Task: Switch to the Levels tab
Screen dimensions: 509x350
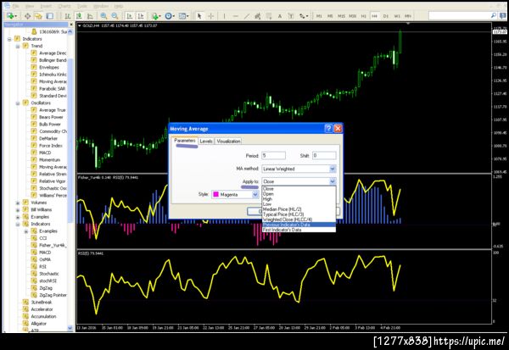Action: pyautogui.click(x=206, y=142)
